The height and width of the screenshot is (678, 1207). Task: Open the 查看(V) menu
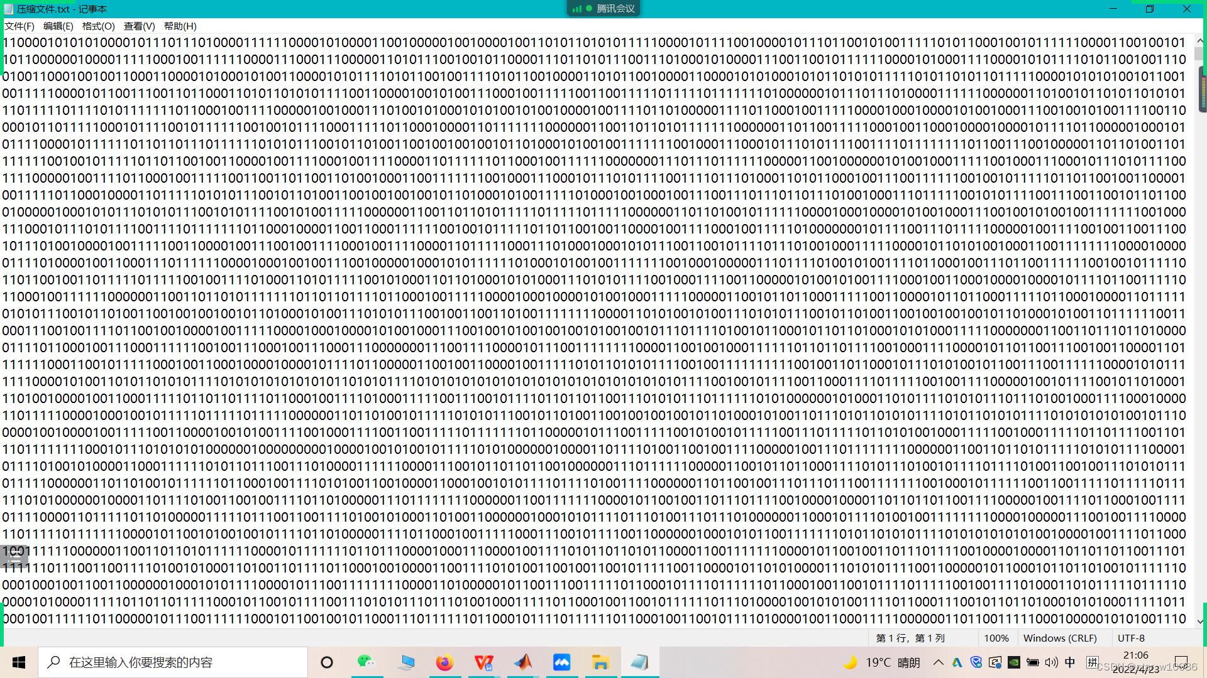tap(139, 26)
